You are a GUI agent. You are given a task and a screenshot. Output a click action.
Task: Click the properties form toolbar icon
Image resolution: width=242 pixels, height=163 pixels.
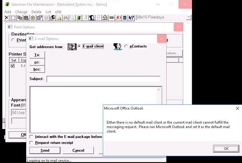click(x=39, y=18)
